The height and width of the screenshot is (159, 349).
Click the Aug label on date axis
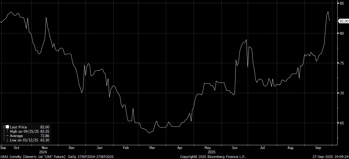point(290,148)
